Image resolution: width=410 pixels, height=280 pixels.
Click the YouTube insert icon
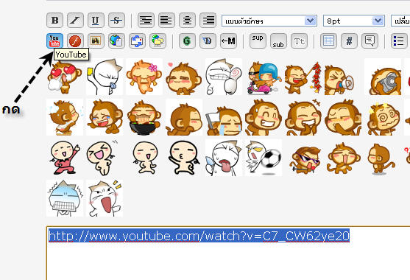coord(54,41)
